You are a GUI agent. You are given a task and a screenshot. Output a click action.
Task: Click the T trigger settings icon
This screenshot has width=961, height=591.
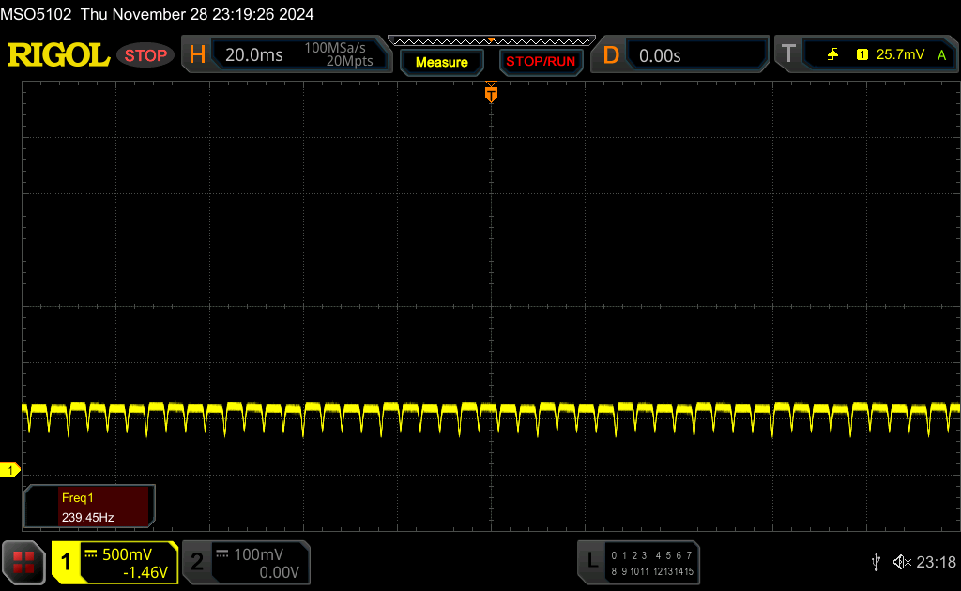coord(788,55)
